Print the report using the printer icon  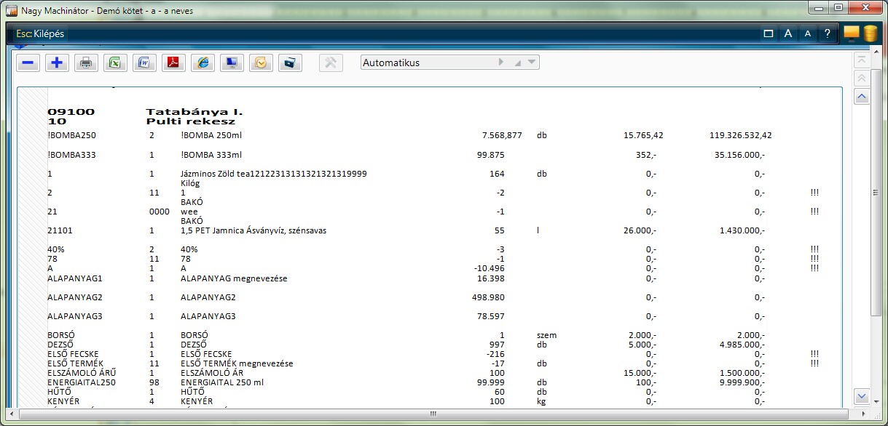86,63
